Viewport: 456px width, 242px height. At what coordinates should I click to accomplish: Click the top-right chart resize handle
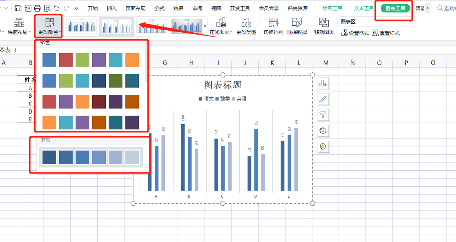coord(312,75)
